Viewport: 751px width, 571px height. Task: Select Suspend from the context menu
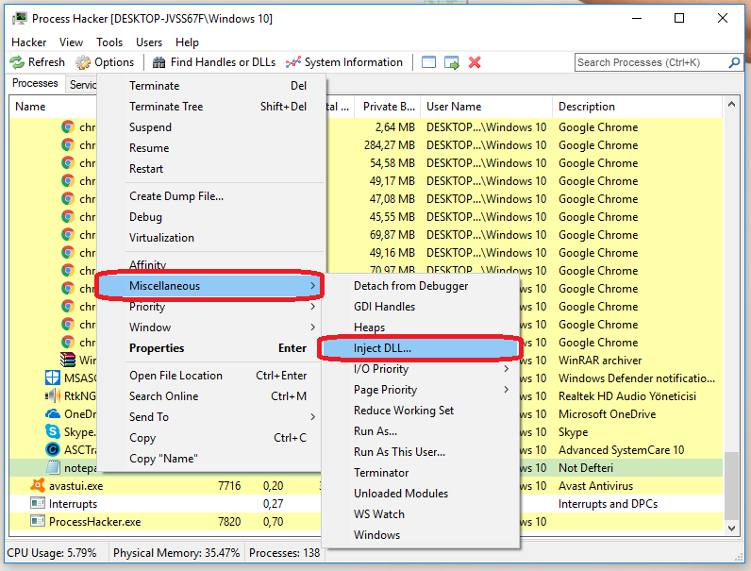pos(211,127)
